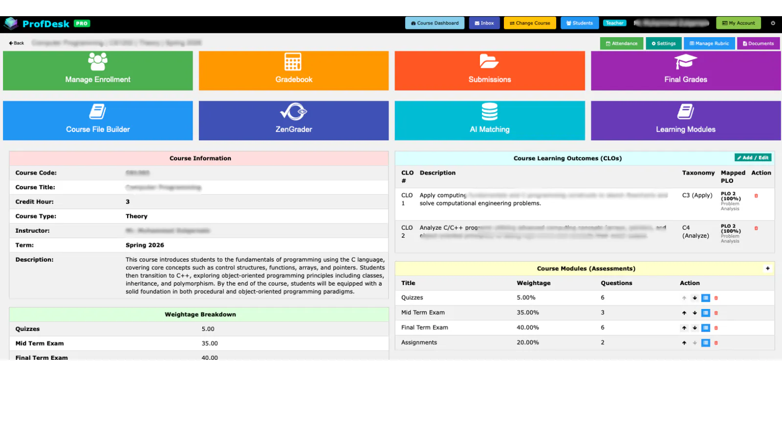Open the Final Grades tile
Screen dimensions: 782x440
686,71
